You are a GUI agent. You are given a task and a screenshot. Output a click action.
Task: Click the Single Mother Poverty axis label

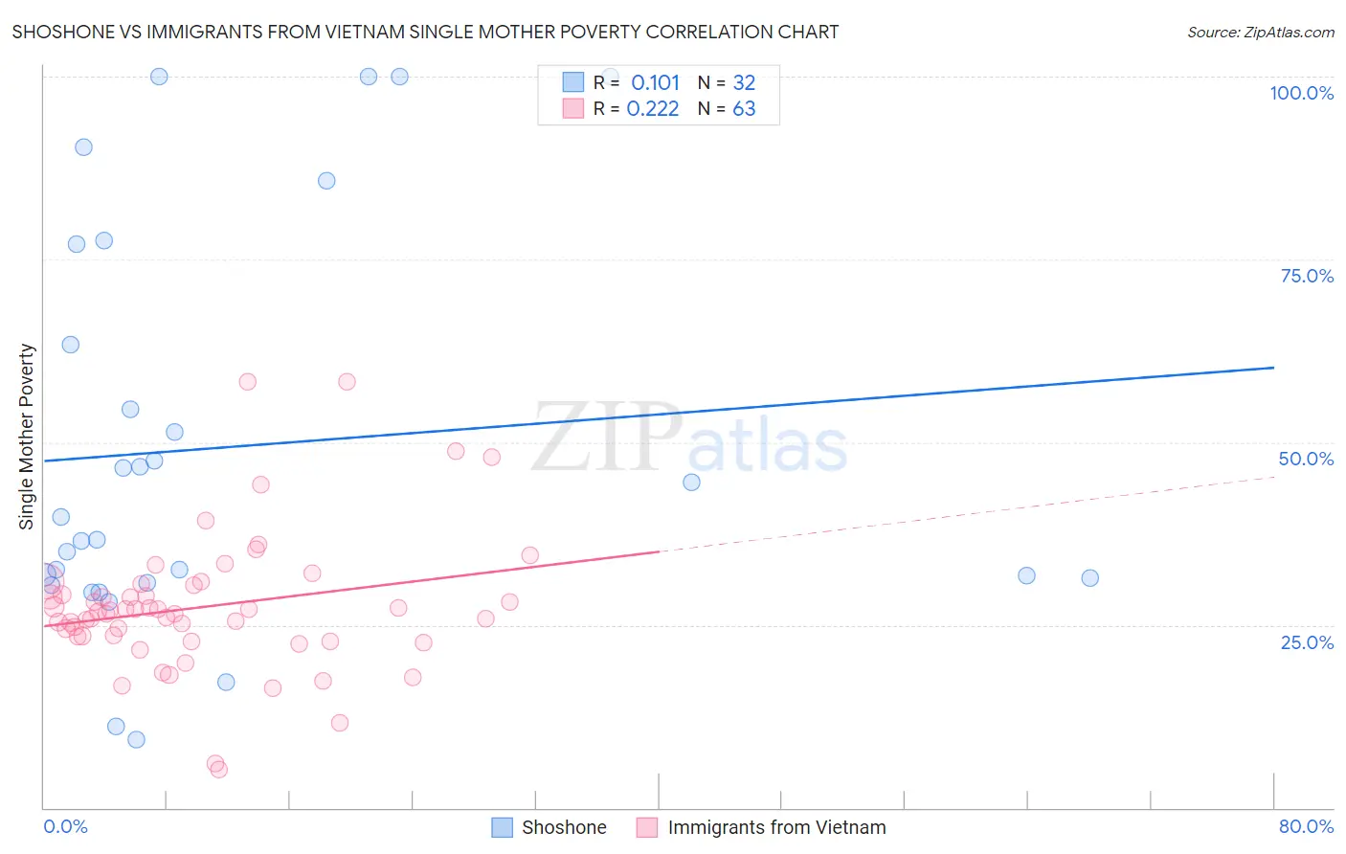pyautogui.click(x=27, y=437)
